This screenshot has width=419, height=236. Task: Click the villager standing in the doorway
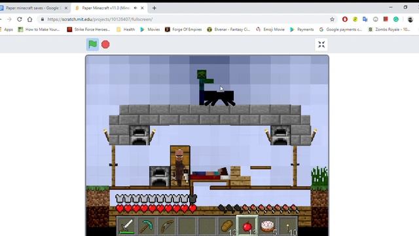pos(179,167)
